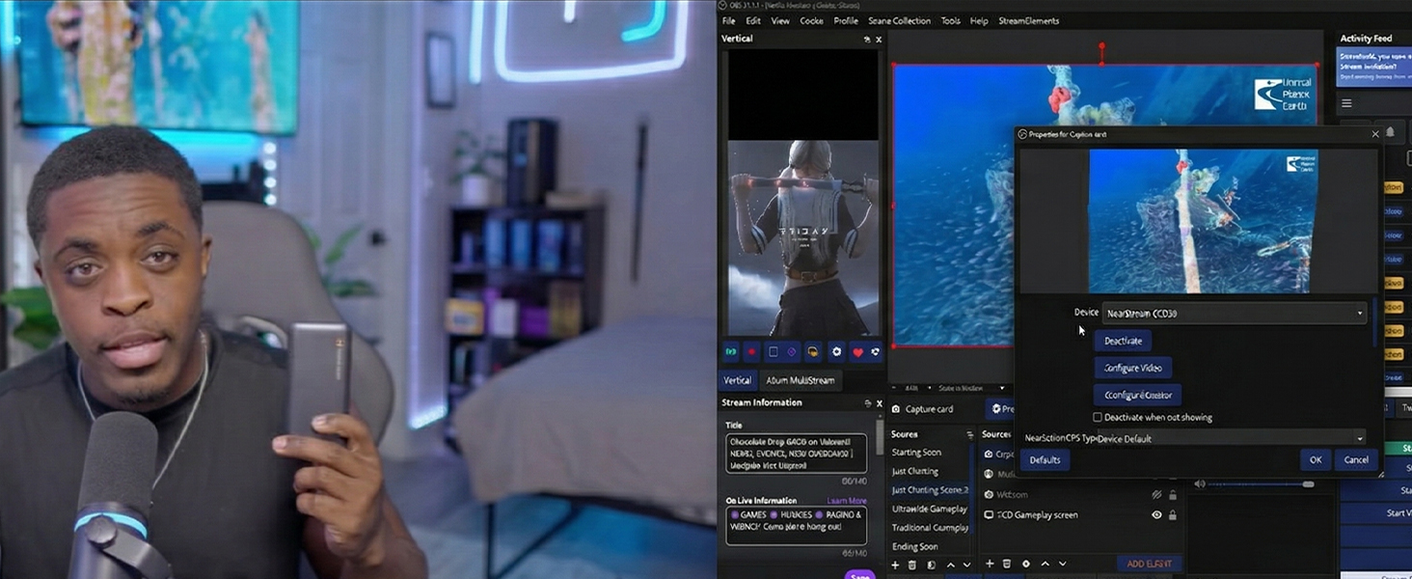Open the Help menu

tap(979, 20)
